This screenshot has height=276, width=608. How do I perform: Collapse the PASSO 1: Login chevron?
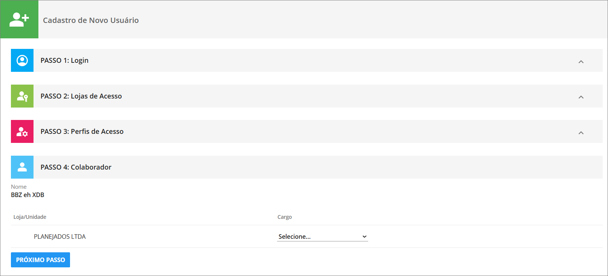(x=581, y=62)
